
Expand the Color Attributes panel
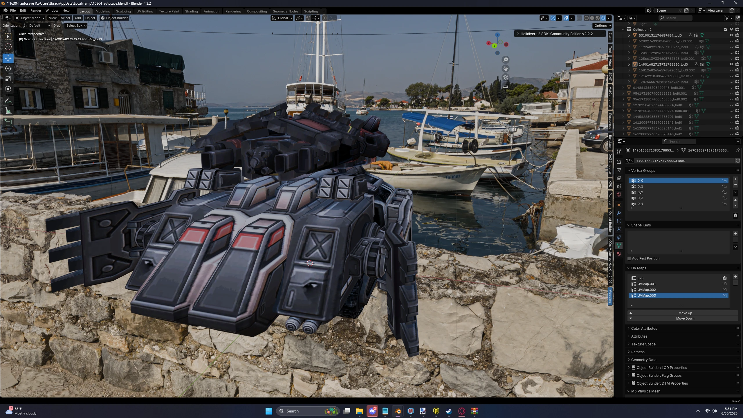pos(629,329)
